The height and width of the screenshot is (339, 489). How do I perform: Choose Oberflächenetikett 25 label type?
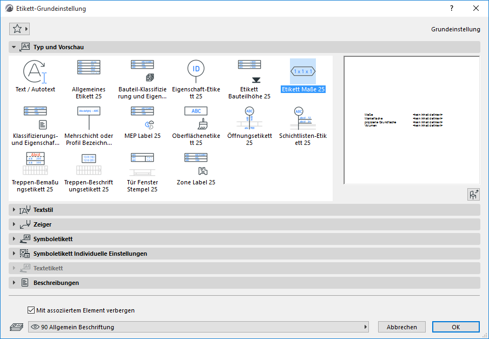point(196,117)
